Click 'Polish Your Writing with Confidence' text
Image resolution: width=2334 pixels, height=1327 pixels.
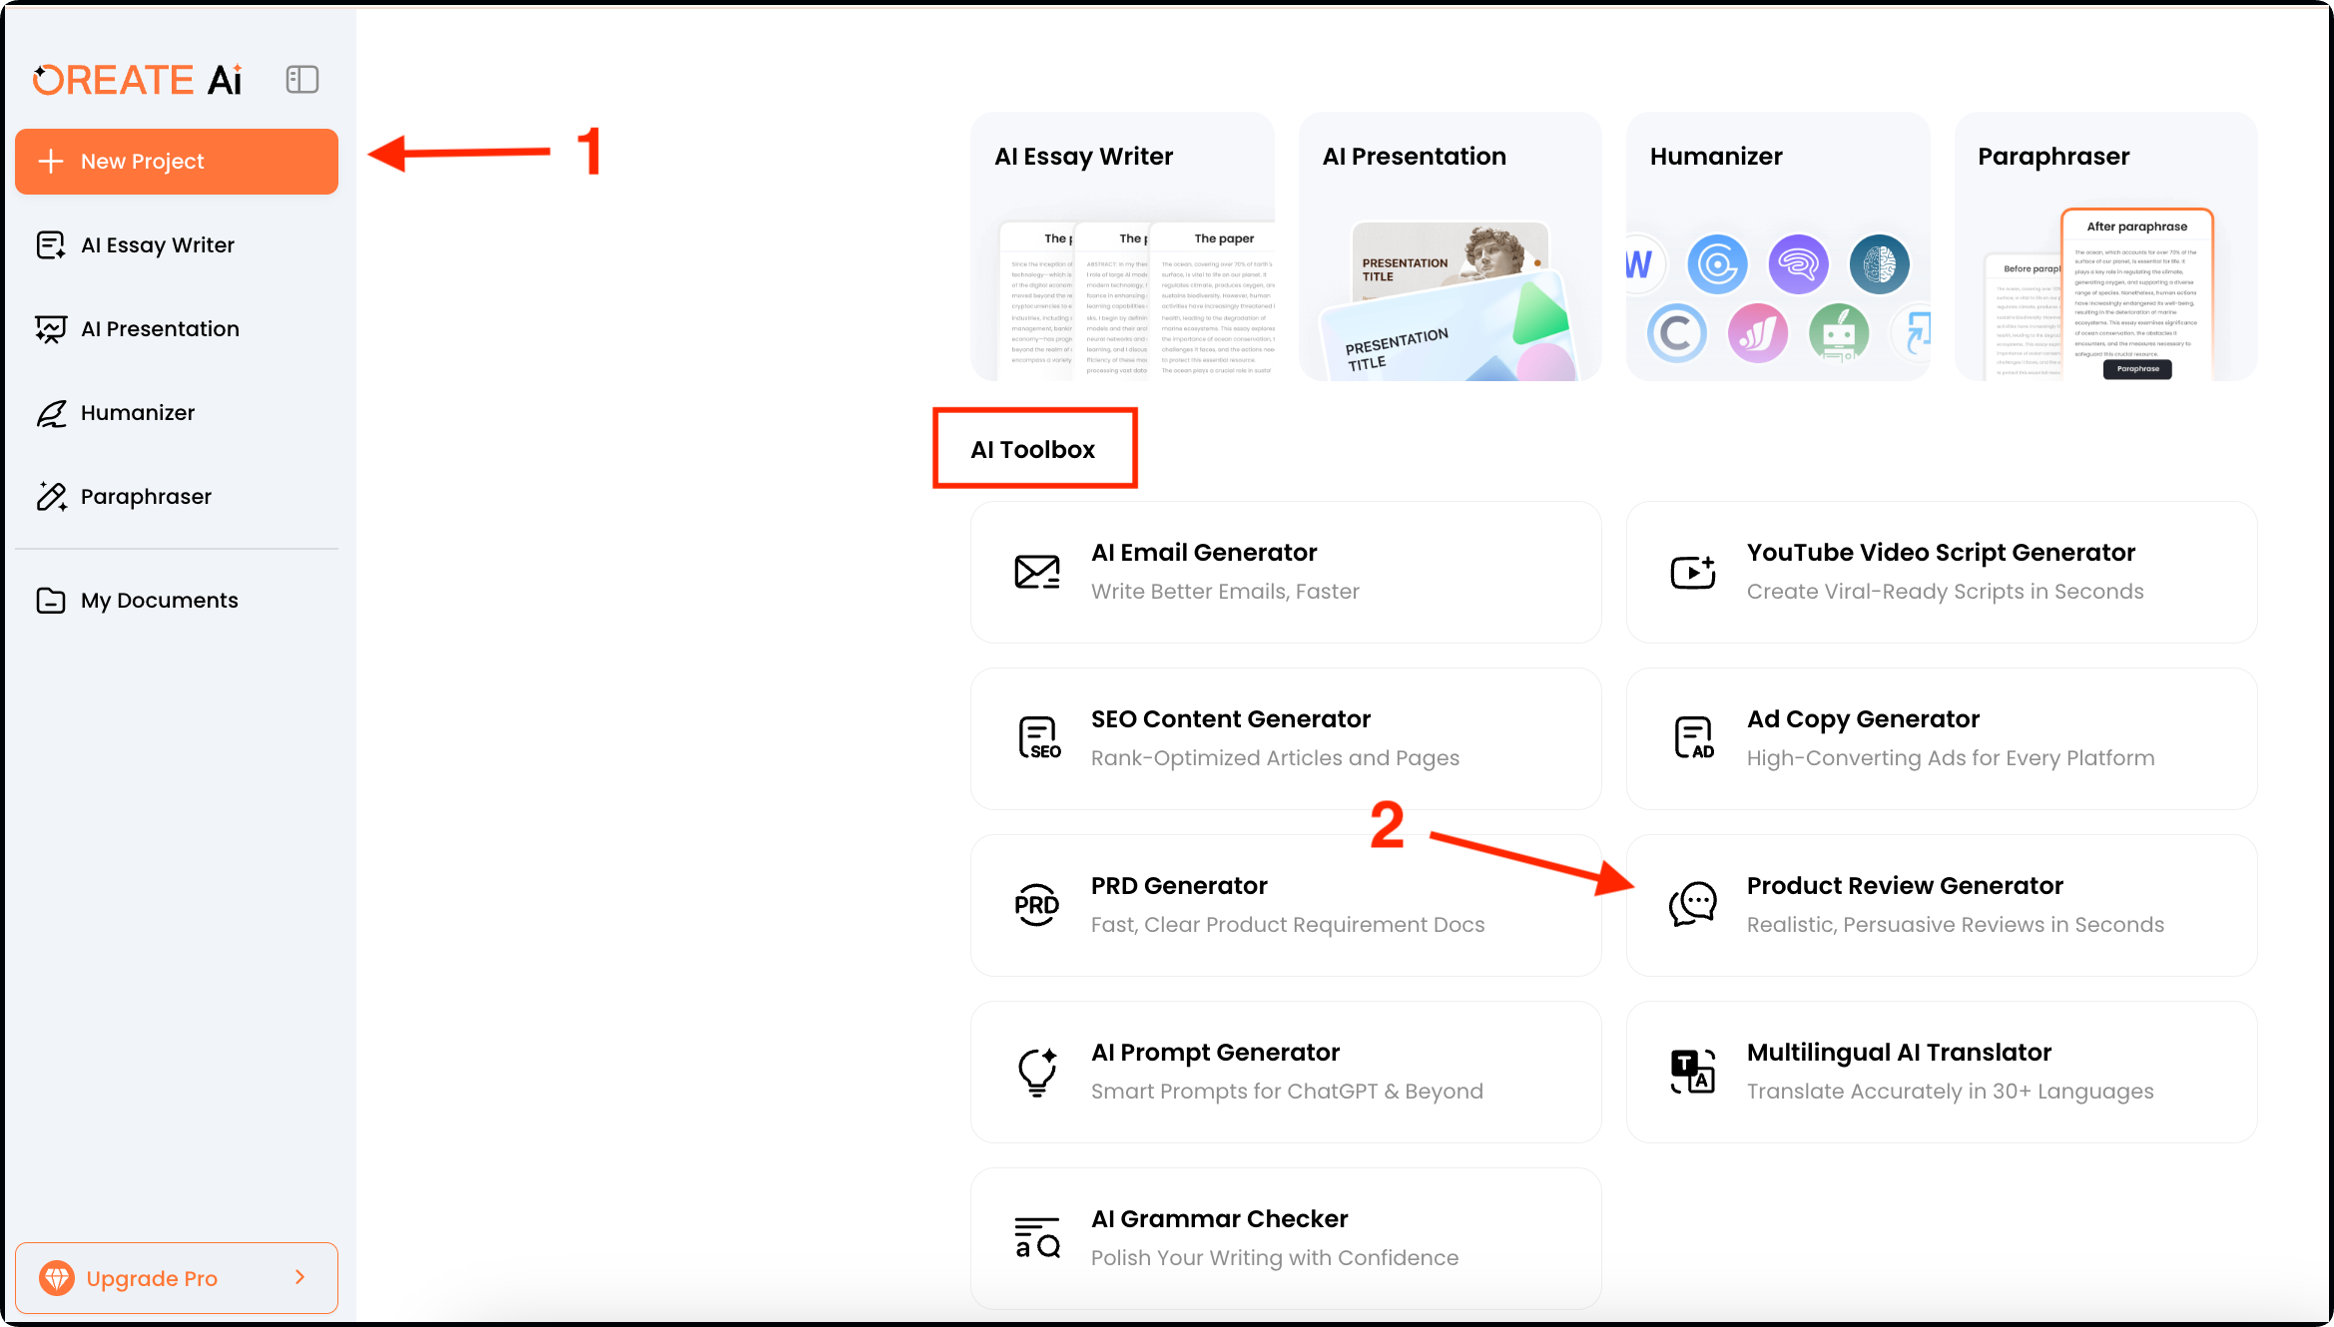tap(1275, 1258)
